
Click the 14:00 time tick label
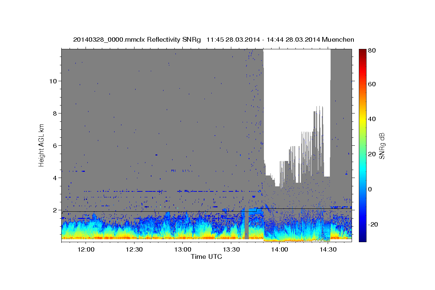pyautogui.click(x=279, y=250)
